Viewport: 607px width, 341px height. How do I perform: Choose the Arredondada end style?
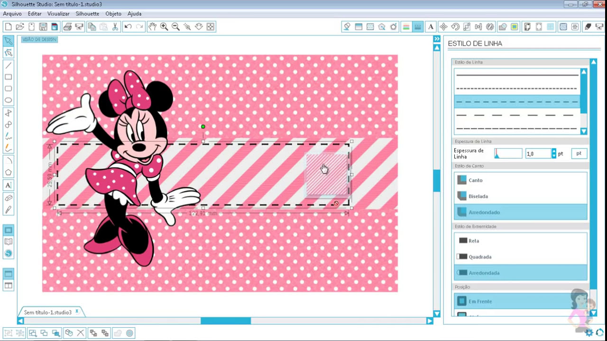point(521,273)
